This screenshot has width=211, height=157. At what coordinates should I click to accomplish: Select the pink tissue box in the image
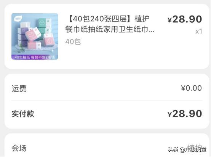pos(34,34)
